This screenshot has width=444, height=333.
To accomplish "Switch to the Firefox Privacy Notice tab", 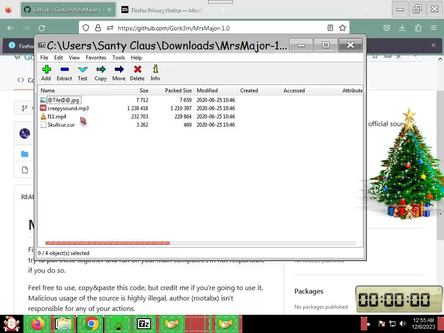I will click(x=164, y=10).
